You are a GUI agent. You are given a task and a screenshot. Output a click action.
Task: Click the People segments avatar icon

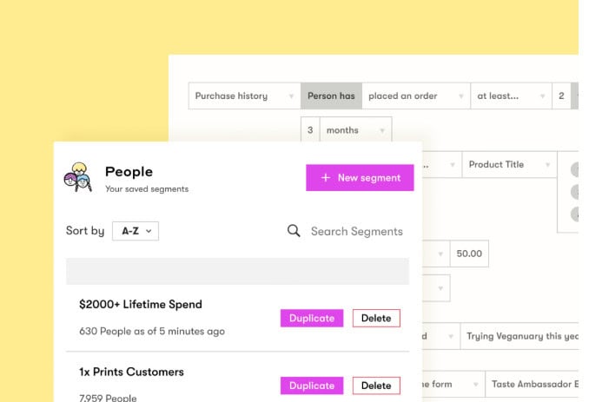pyautogui.click(x=78, y=176)
